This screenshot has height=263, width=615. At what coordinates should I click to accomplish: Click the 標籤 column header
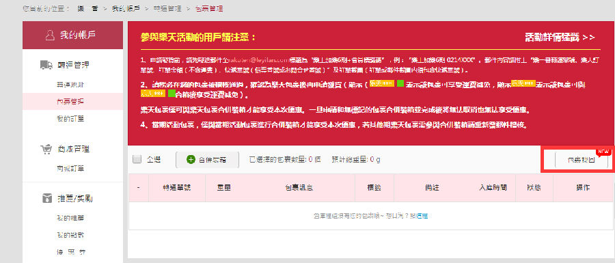(374, 187)
